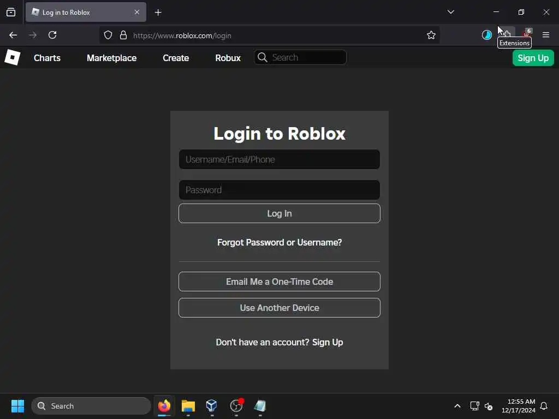Go back with the browser back arrow
The width and height of the screenshot is (559, 419).
[13, 35]
